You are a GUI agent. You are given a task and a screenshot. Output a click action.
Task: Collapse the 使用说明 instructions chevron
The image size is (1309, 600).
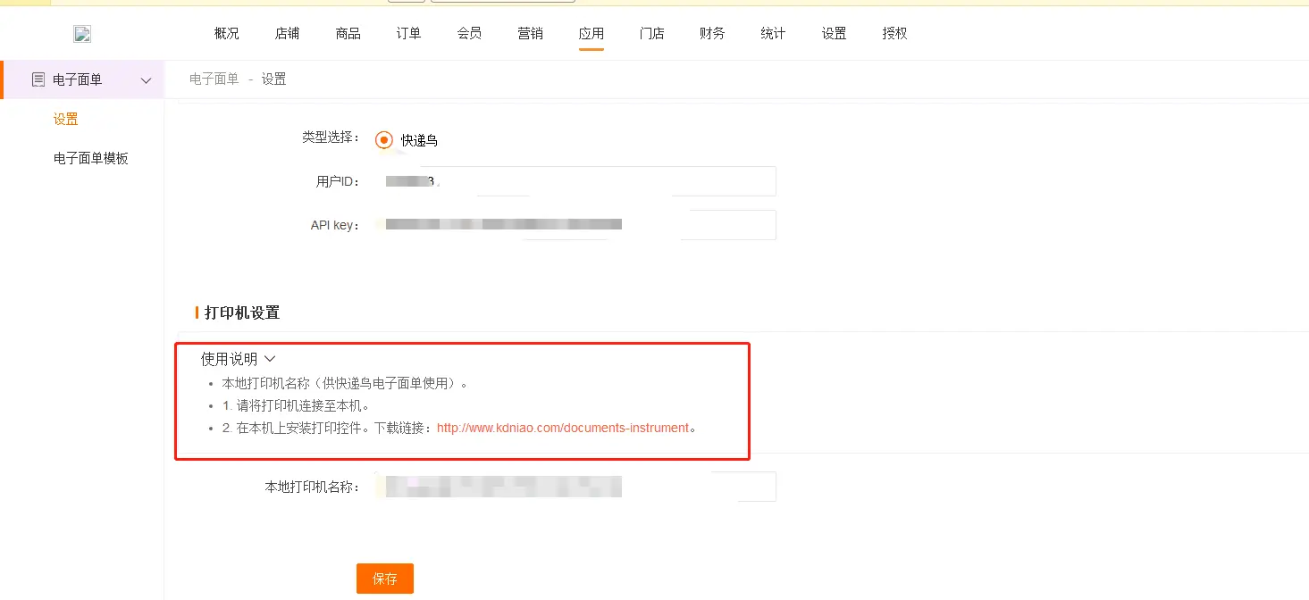pyautogui.click(x=270, y=359)
